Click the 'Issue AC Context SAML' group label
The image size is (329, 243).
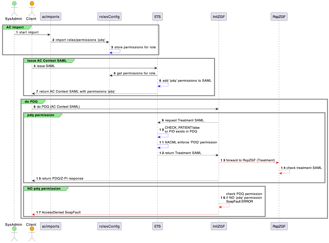[x=47, y=61]
